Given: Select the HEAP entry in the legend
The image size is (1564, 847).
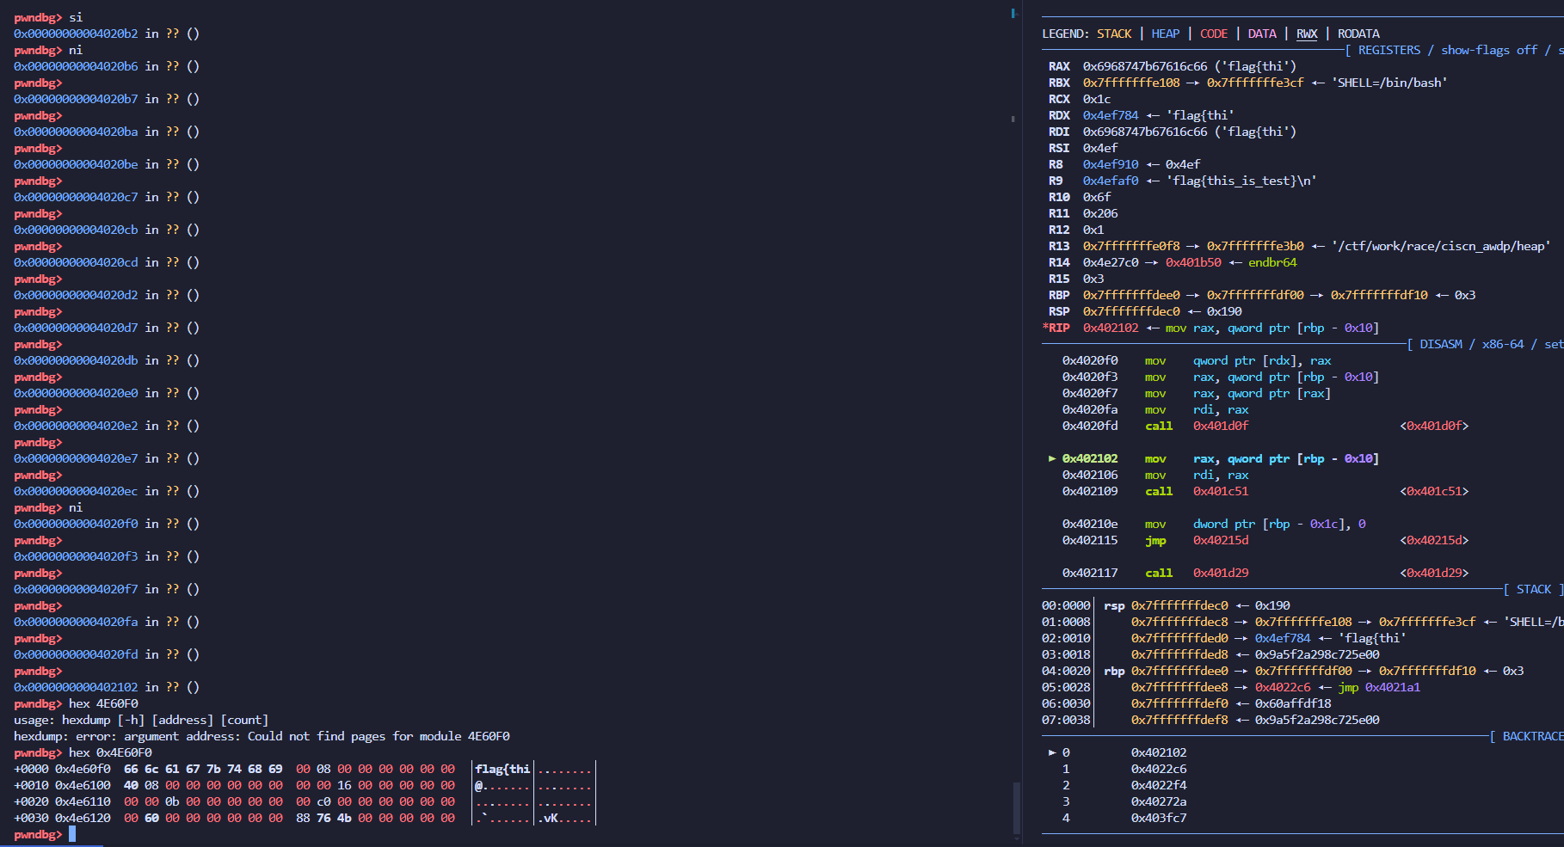Looking at the screenshot, I should coord(1166,34).
